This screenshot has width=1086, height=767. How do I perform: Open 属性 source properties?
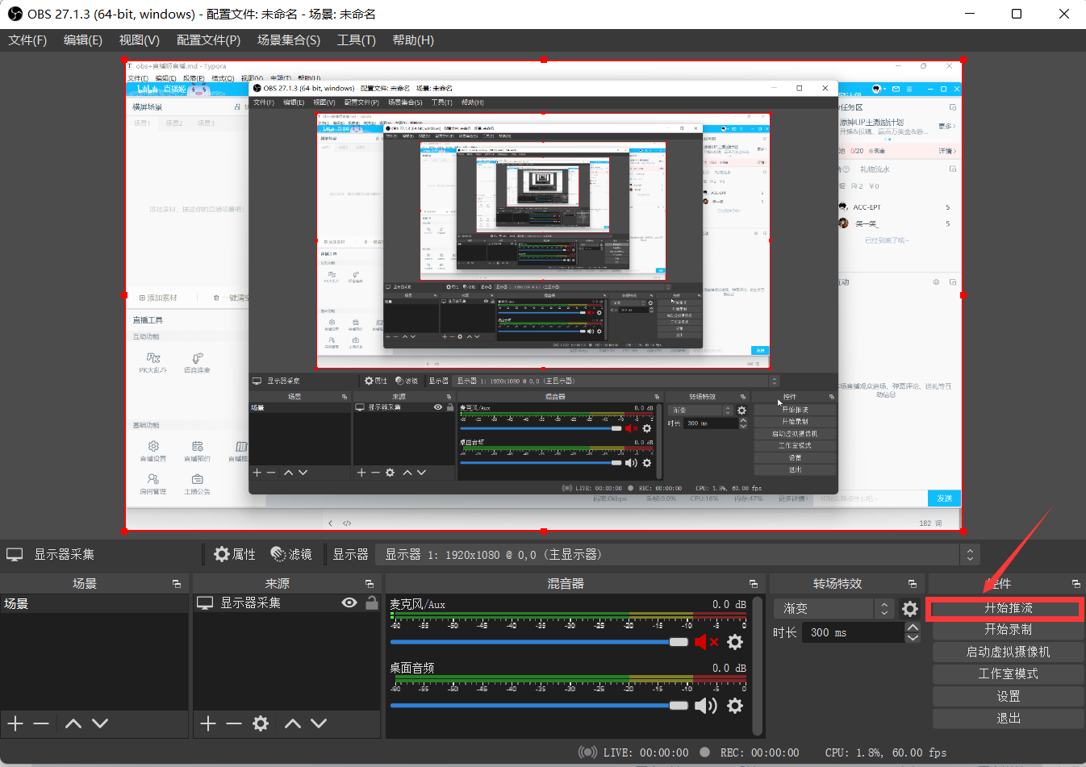point(234,554)
